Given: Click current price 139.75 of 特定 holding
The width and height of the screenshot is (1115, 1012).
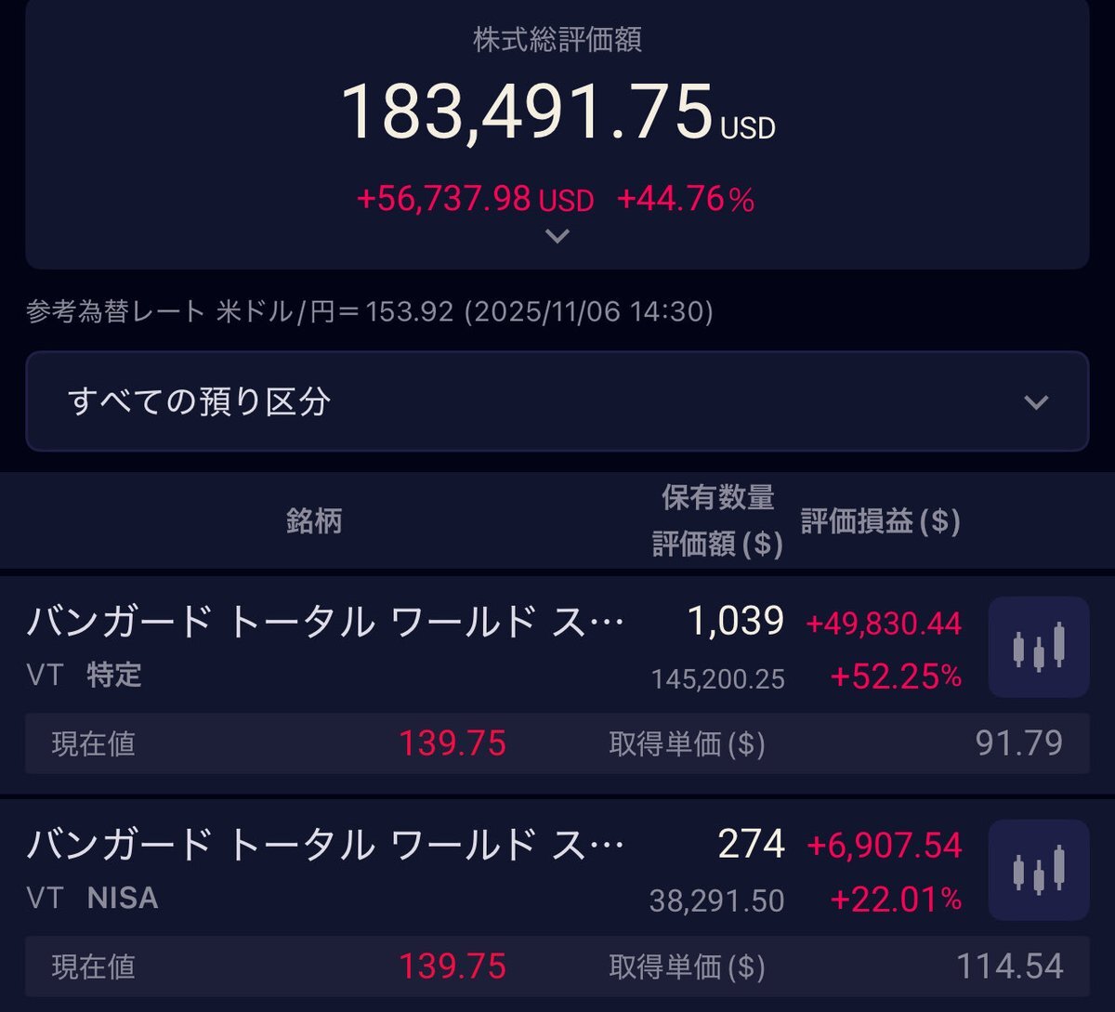Looking at the screenshot, I should click(453, 743).
